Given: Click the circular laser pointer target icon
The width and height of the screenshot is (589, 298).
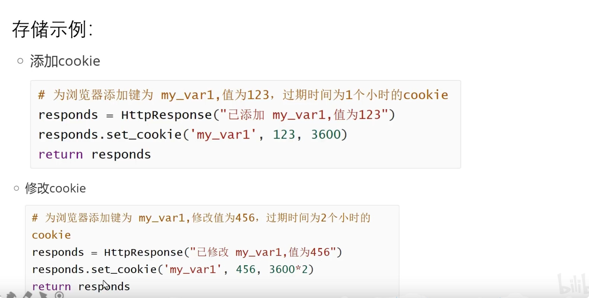Looking at the screenshot, I should point(59,295).
